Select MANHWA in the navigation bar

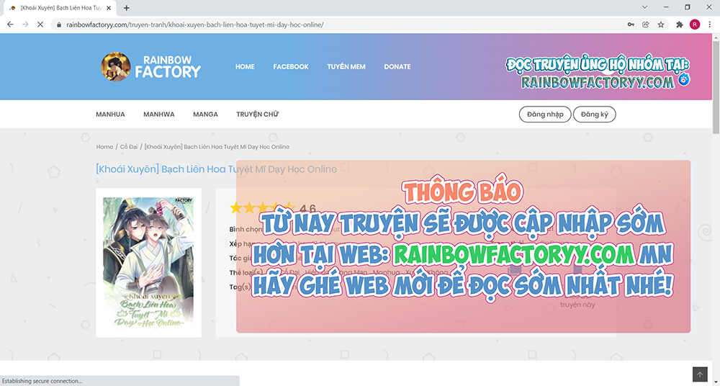[x=158, y=115]
